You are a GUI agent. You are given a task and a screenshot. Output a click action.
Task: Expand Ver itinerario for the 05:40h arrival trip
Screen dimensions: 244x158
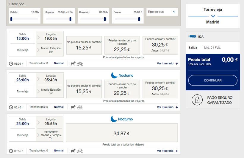coord(167,107)
